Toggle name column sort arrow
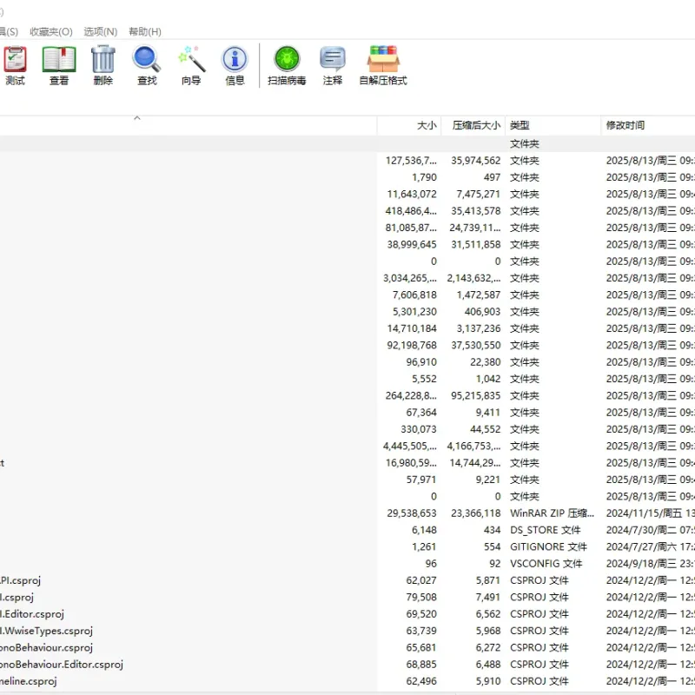This screenshot has width=695, height=695. 137,118
